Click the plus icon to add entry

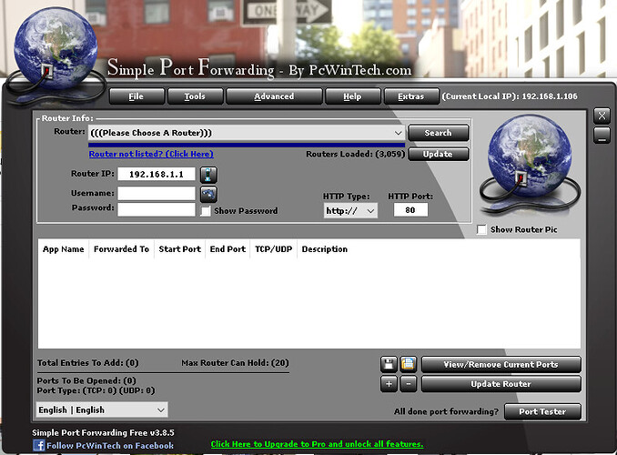[389, 384]
